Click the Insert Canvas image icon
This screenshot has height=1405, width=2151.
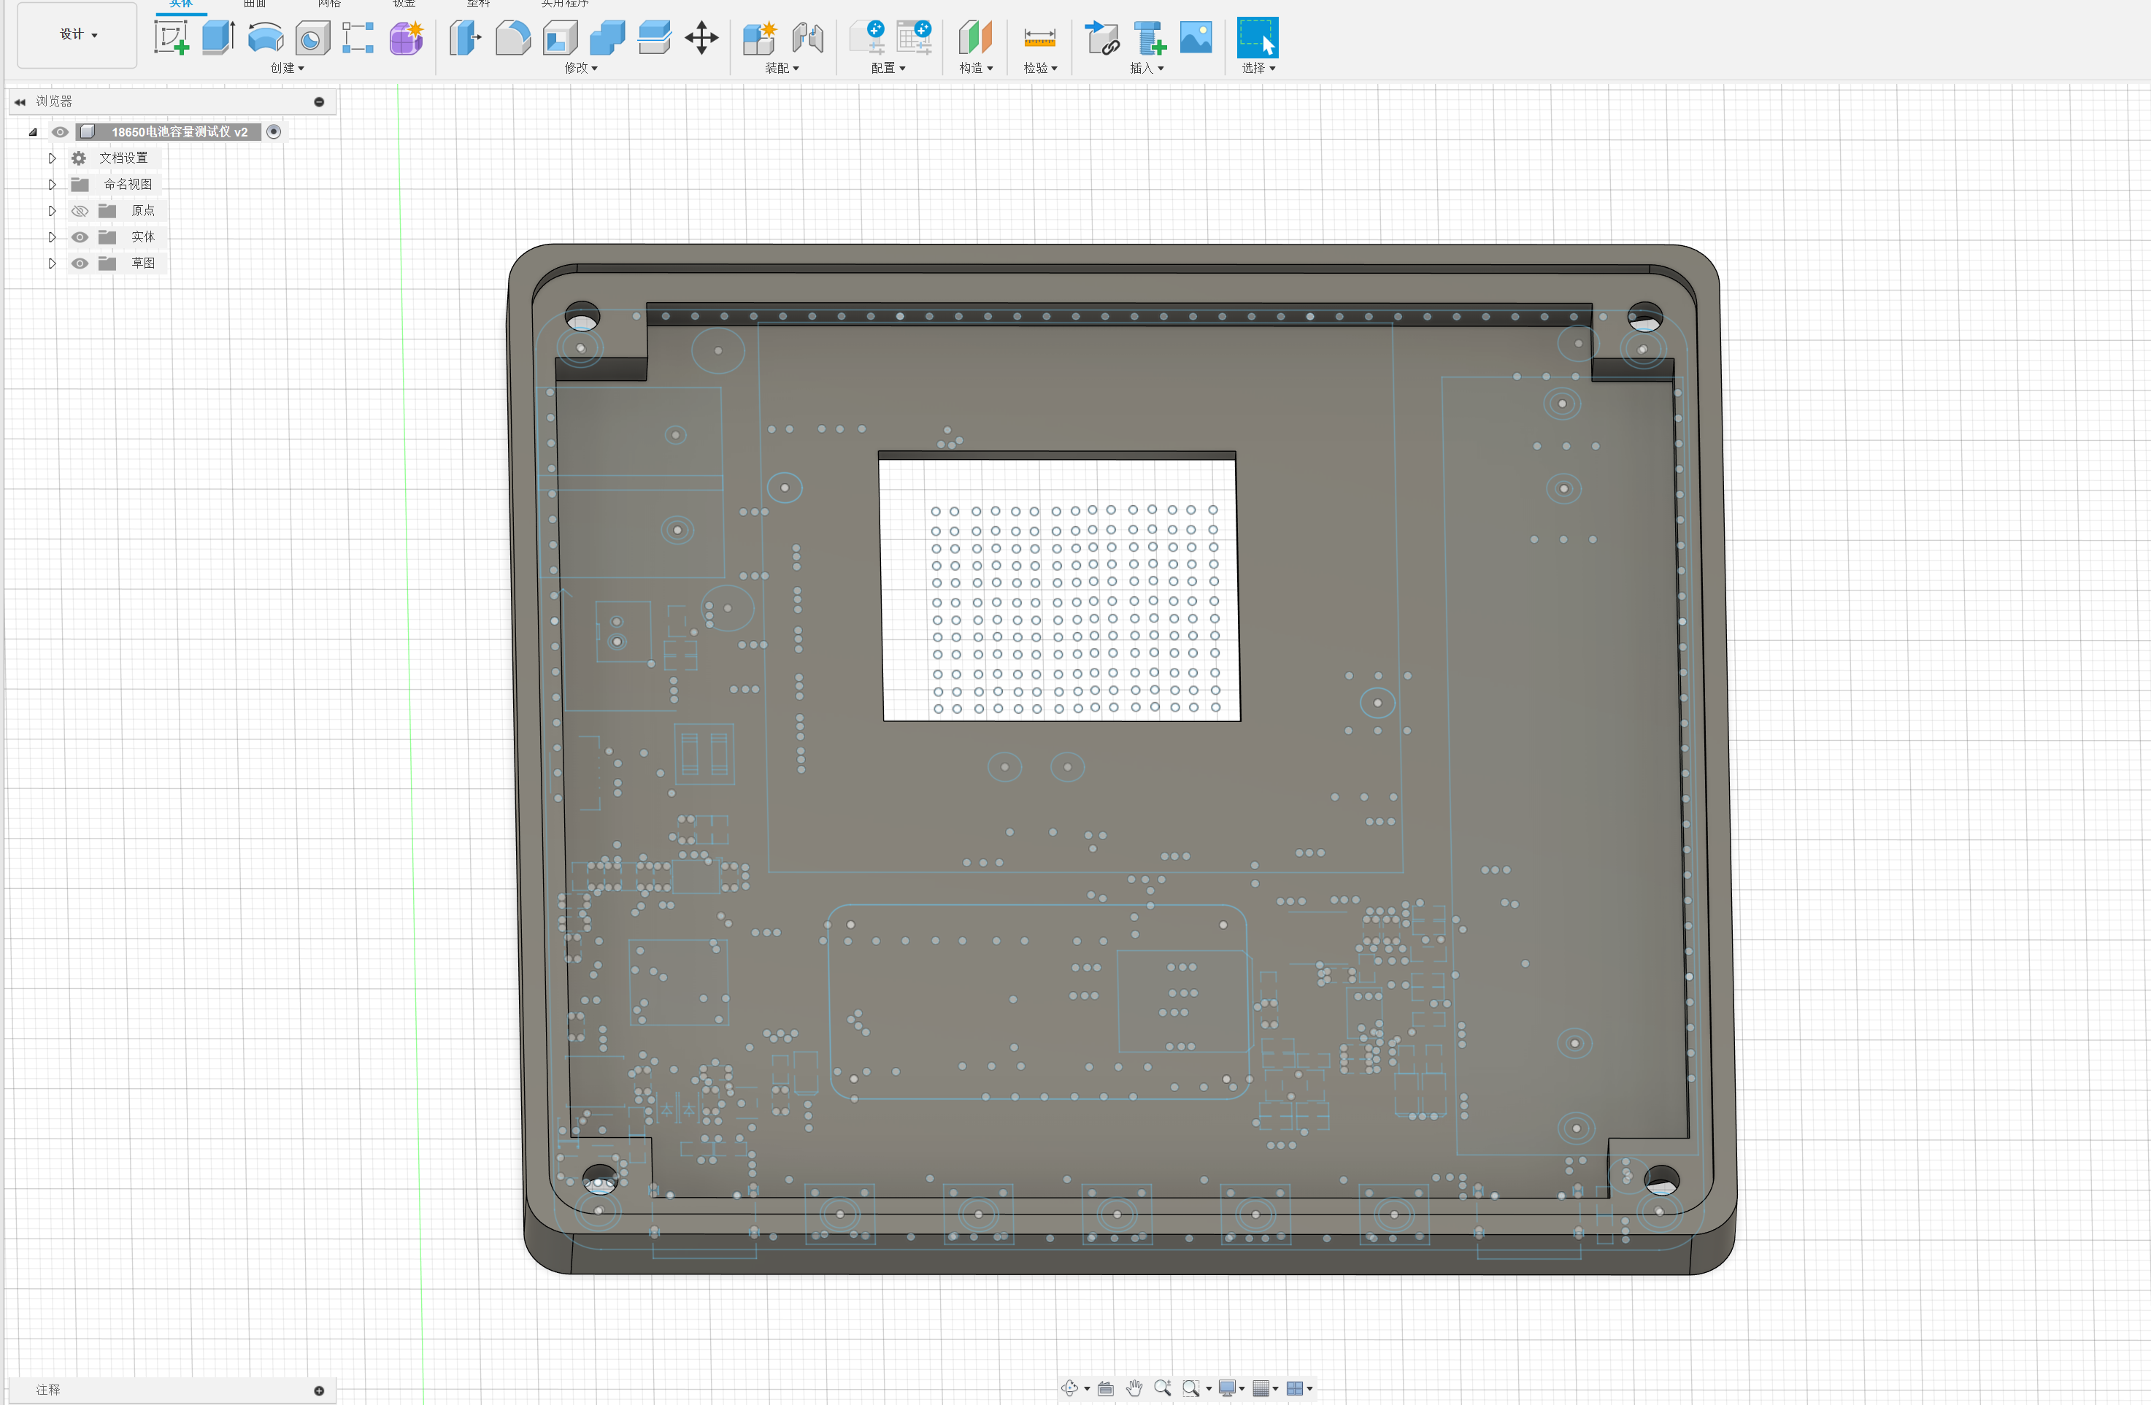pos(1196,38)
